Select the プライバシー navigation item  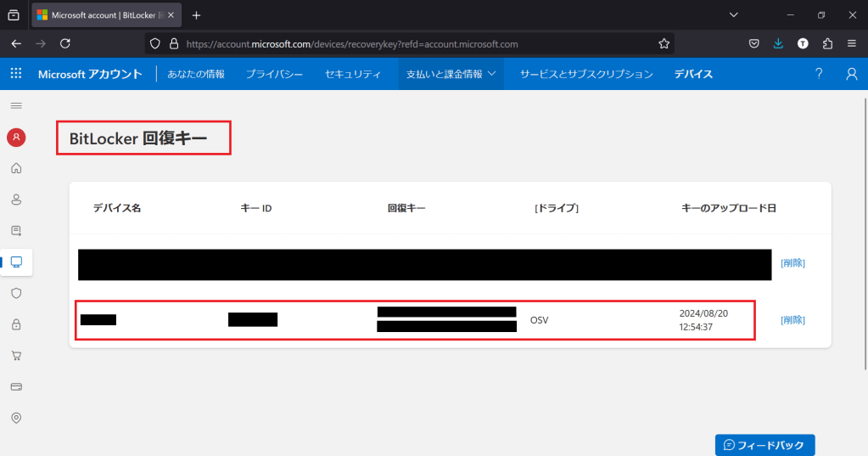pyautogui.click(x=274, y=74)
